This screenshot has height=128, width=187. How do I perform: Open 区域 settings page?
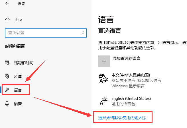(x=18, y=77)
